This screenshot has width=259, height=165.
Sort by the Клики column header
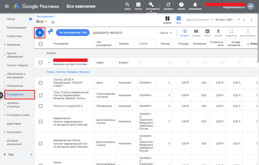point(252,44)
